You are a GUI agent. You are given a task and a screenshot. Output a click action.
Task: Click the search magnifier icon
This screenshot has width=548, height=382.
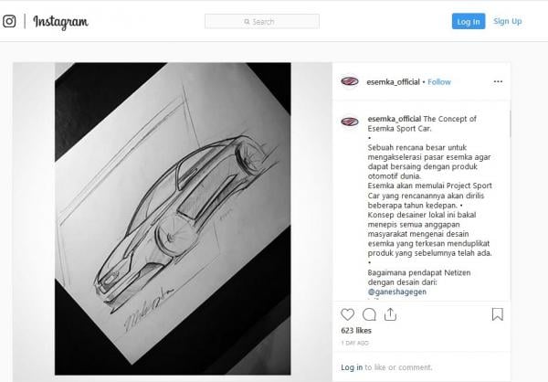coord(248,22)
